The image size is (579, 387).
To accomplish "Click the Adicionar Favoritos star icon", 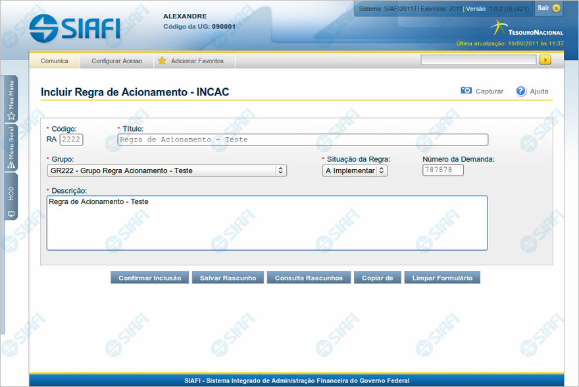I will pos(162,61).
